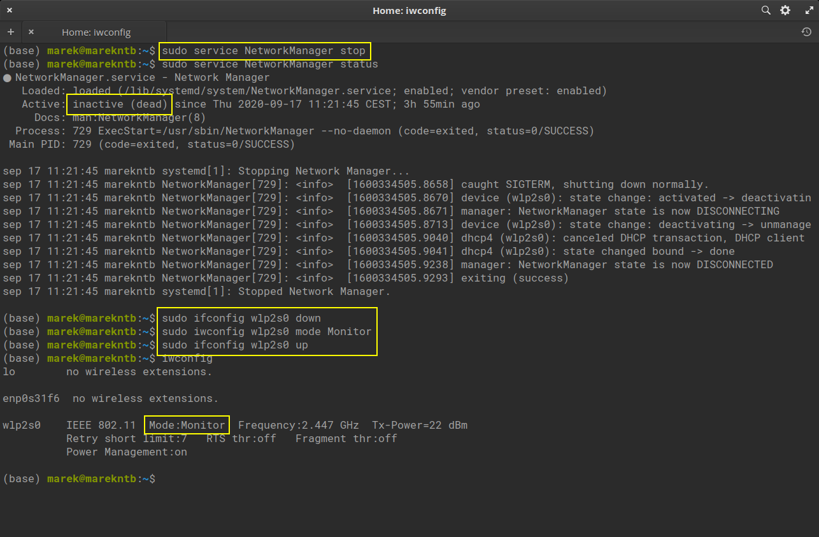Image resolution: width=819 pixels, height=537 pixels.
Task: Open the terminal search (magnifier) icon
Action: pos(766,10)
